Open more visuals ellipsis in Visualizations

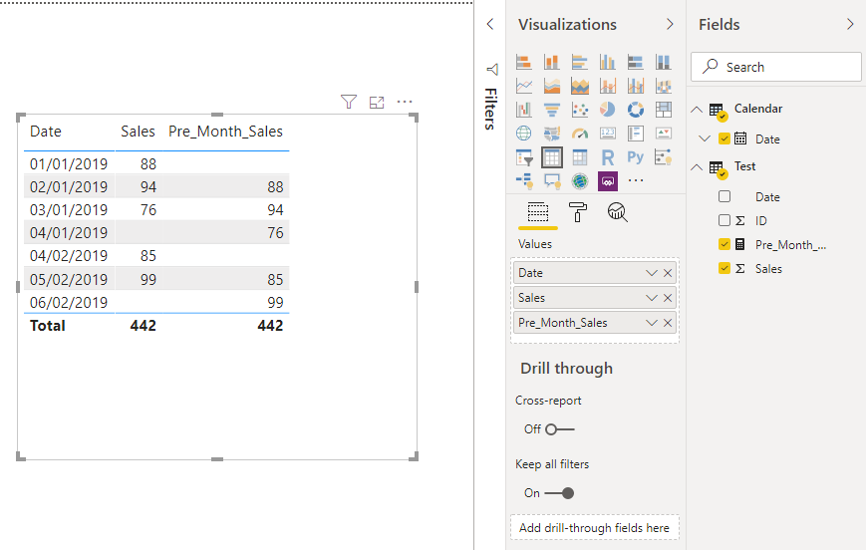click(636, 180)
